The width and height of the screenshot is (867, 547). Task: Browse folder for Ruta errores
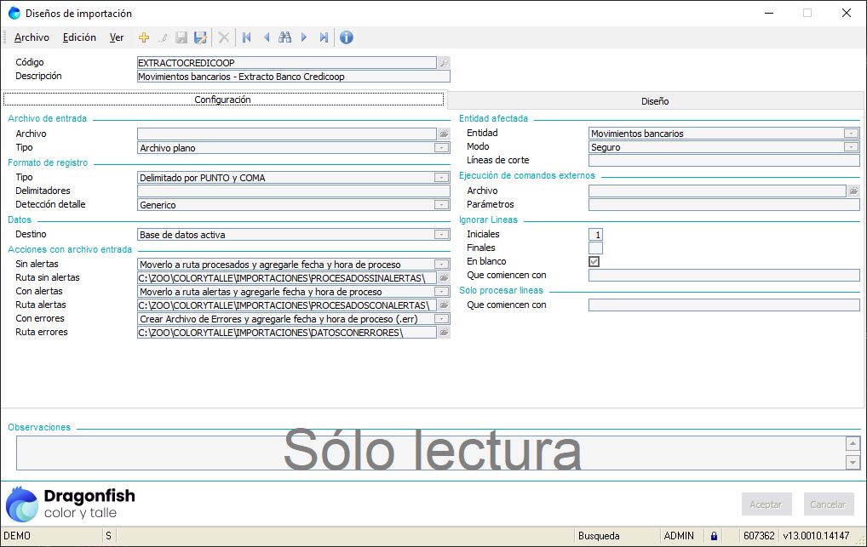pos(444,332)
